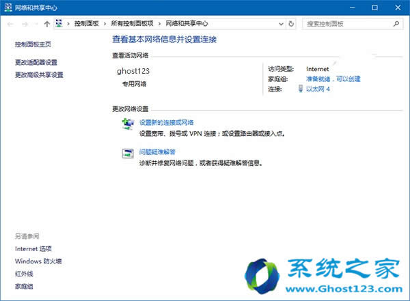410x301 pixels.
Task: Open Internet 选项 link
Action: coord(33,248)
